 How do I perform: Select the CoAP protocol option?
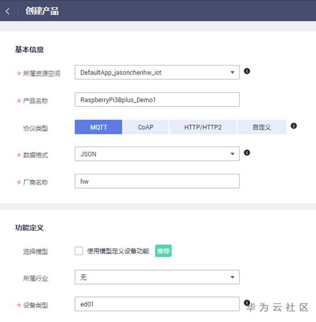[146, 127]
